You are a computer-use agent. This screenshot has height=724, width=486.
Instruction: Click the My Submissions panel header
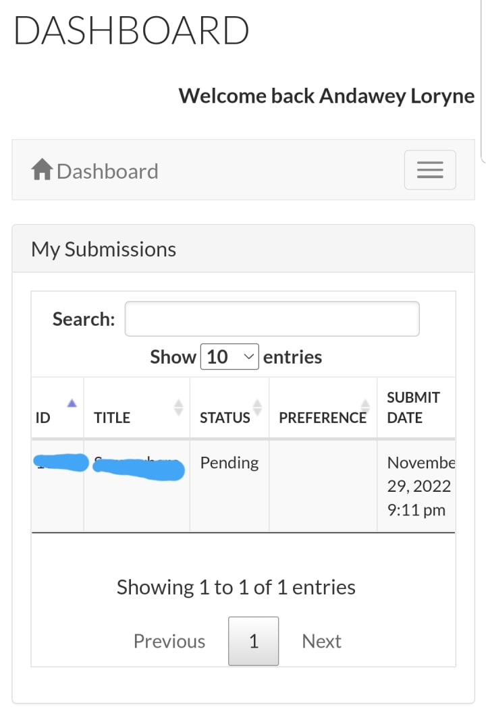[104, 249]
